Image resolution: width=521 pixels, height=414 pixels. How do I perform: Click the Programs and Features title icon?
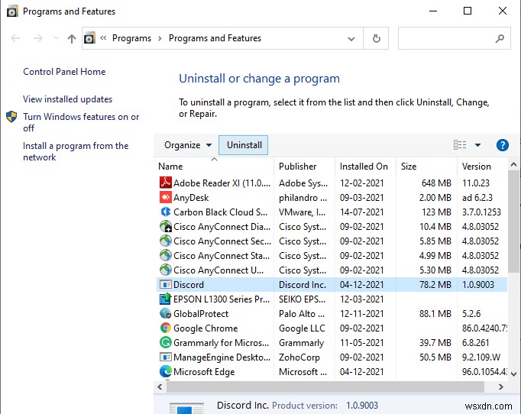click(12, 11)
